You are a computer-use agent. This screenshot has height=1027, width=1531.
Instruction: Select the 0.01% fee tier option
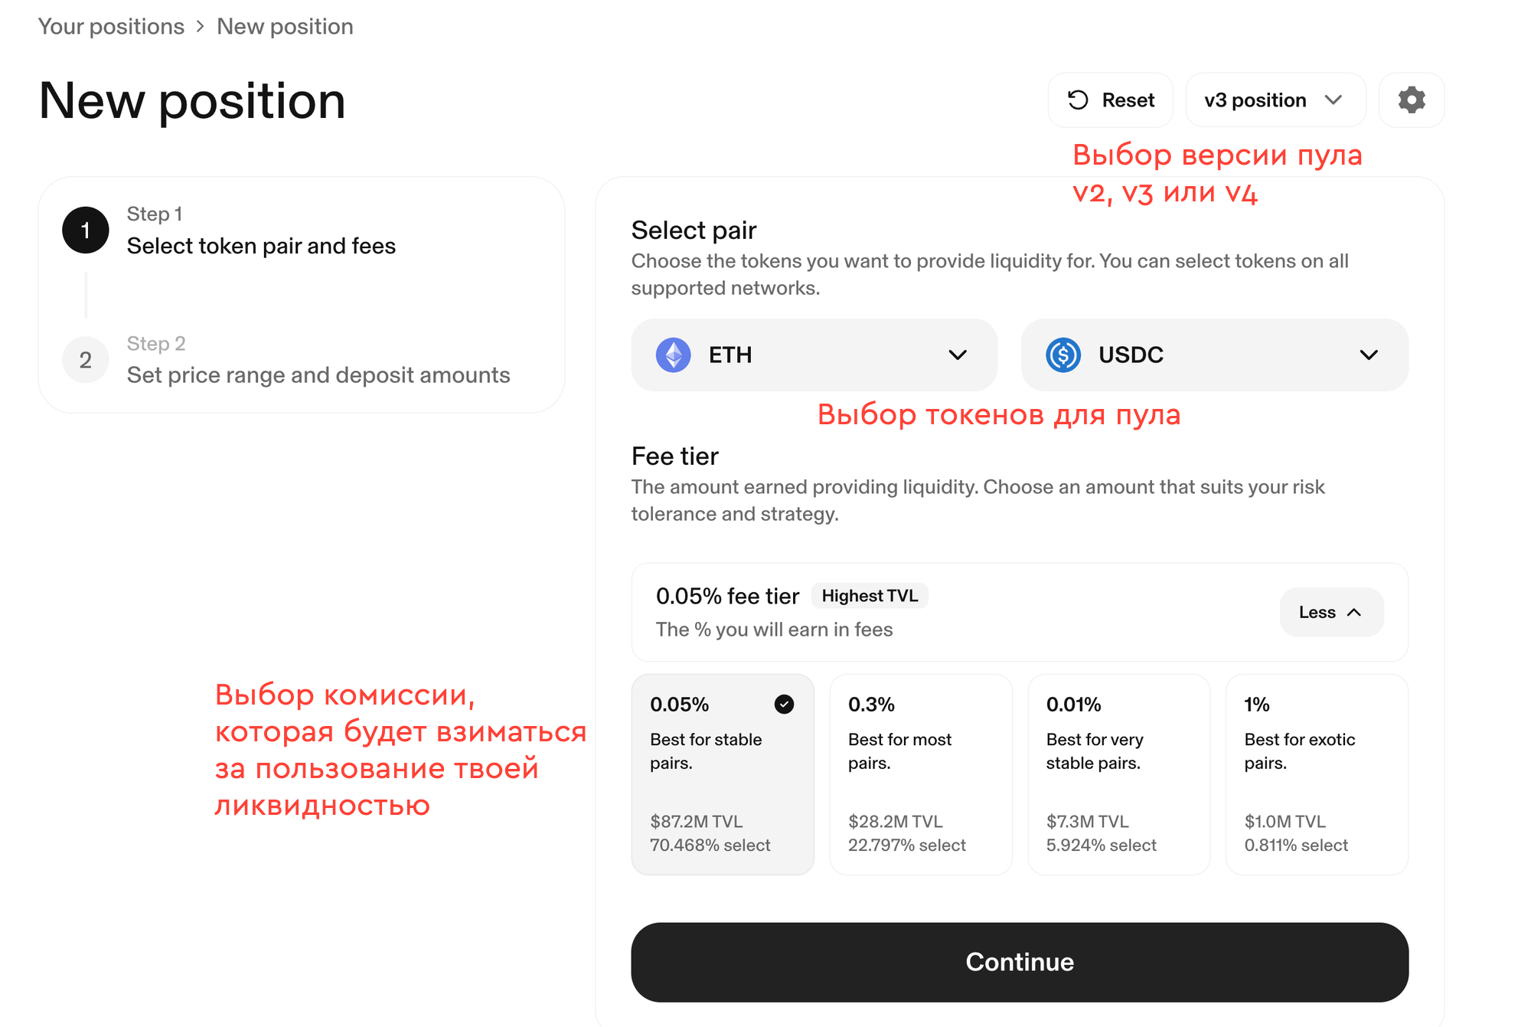click(x=1119, y=774)
